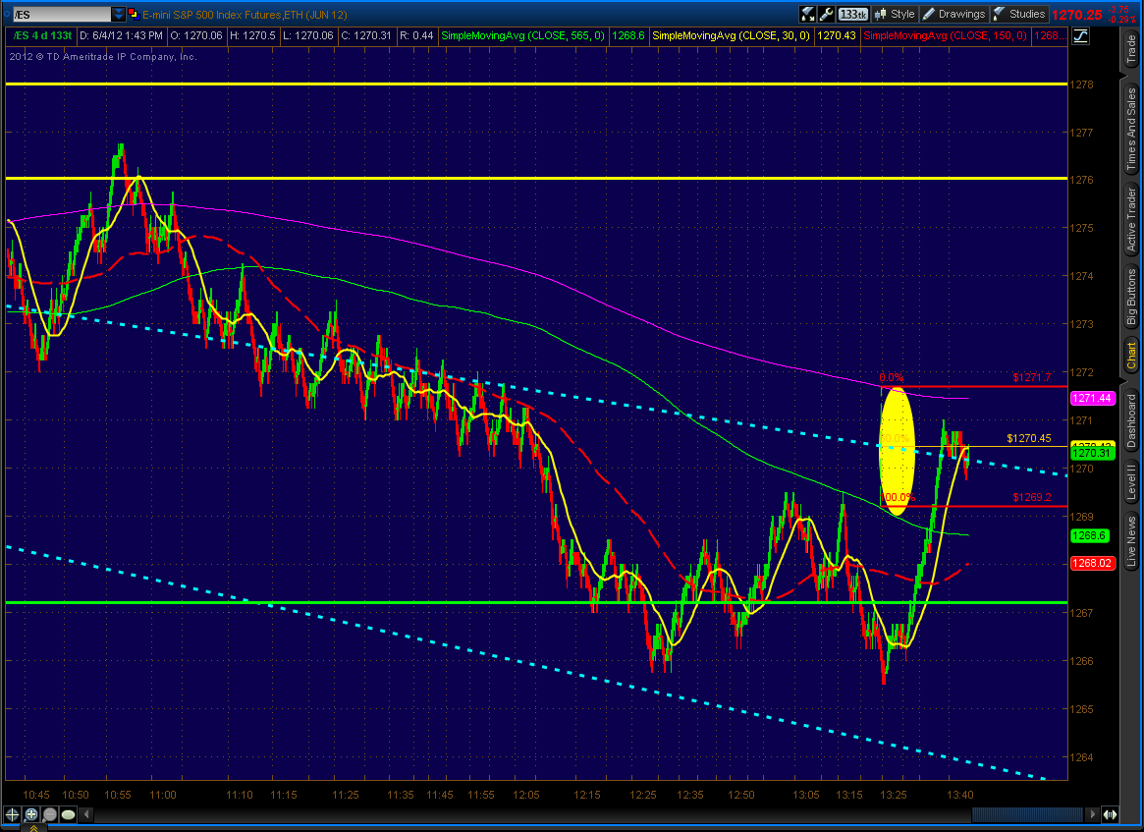1144x832 pixels.
Task: Open the Drawings menu
Action: coord(953,14)
